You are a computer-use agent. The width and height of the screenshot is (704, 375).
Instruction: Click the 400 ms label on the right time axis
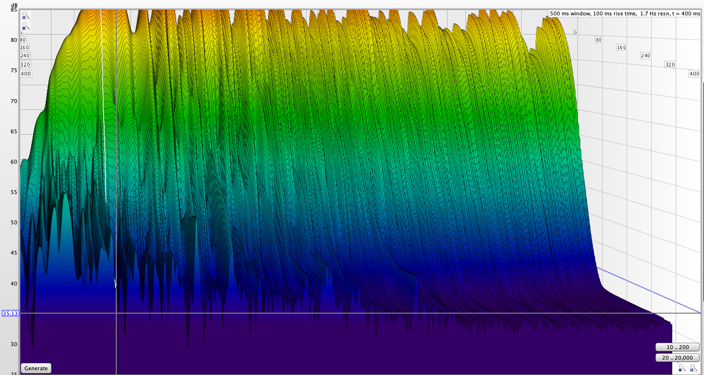[694, 74]
